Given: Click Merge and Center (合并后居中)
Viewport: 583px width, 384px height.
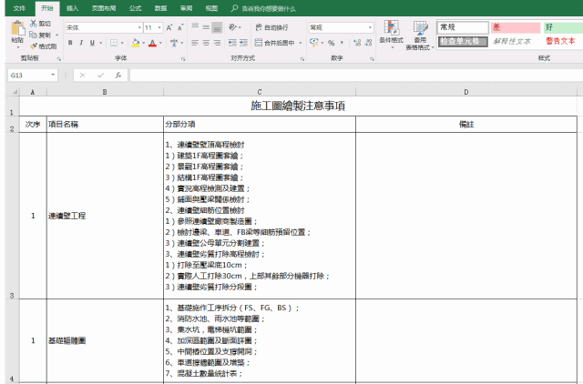Looking at the screenshot, I should [x=275, y=43].
